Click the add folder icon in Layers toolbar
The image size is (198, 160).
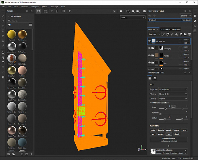tap(185, 34)
